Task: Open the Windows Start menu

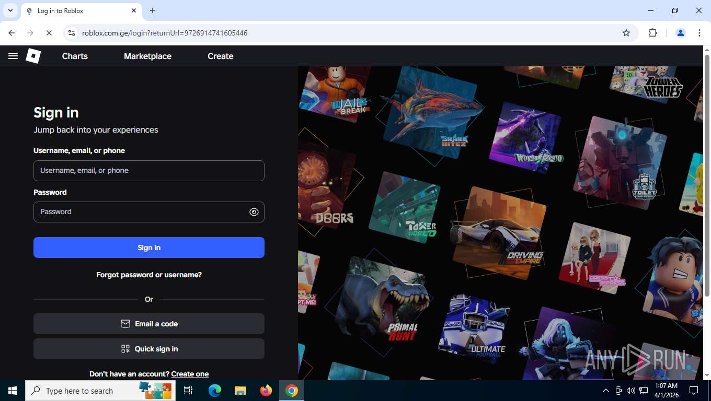Action: point(13,391)
